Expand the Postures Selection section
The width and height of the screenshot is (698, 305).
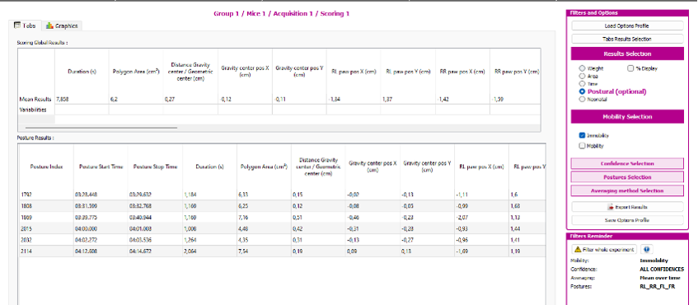[x=627, y=177]
